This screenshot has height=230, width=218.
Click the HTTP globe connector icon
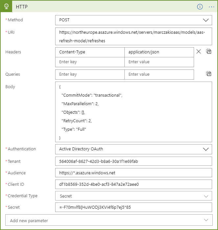(6, 7)
